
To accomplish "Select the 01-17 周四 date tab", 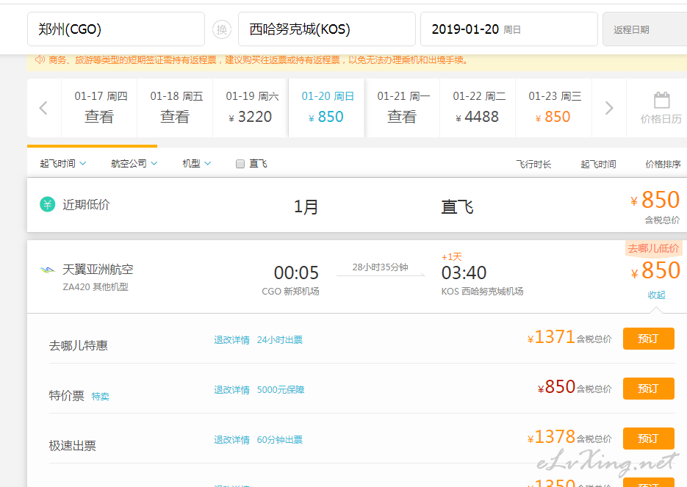I will tap(99, 108).
